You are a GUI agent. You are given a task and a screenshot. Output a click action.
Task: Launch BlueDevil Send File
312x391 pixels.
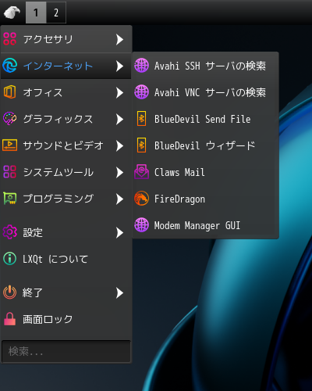tap(205, 119)
